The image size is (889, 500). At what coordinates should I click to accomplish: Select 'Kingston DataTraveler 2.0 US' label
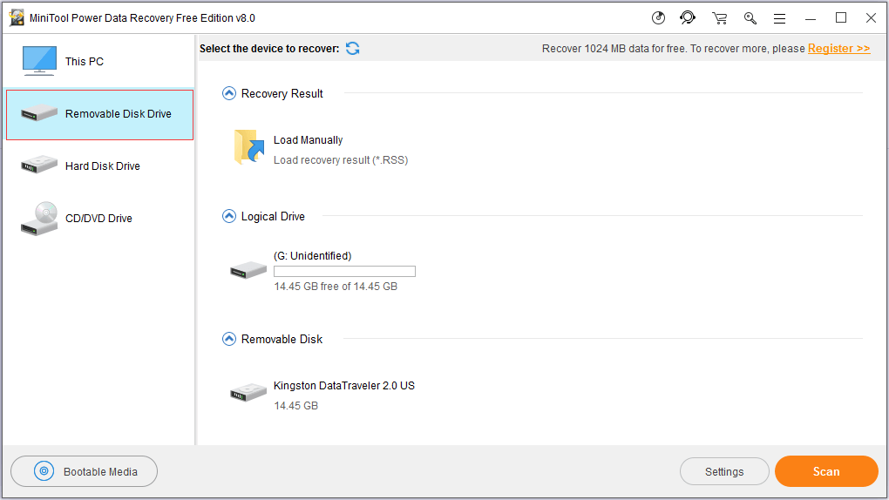[x=344, y=386]
